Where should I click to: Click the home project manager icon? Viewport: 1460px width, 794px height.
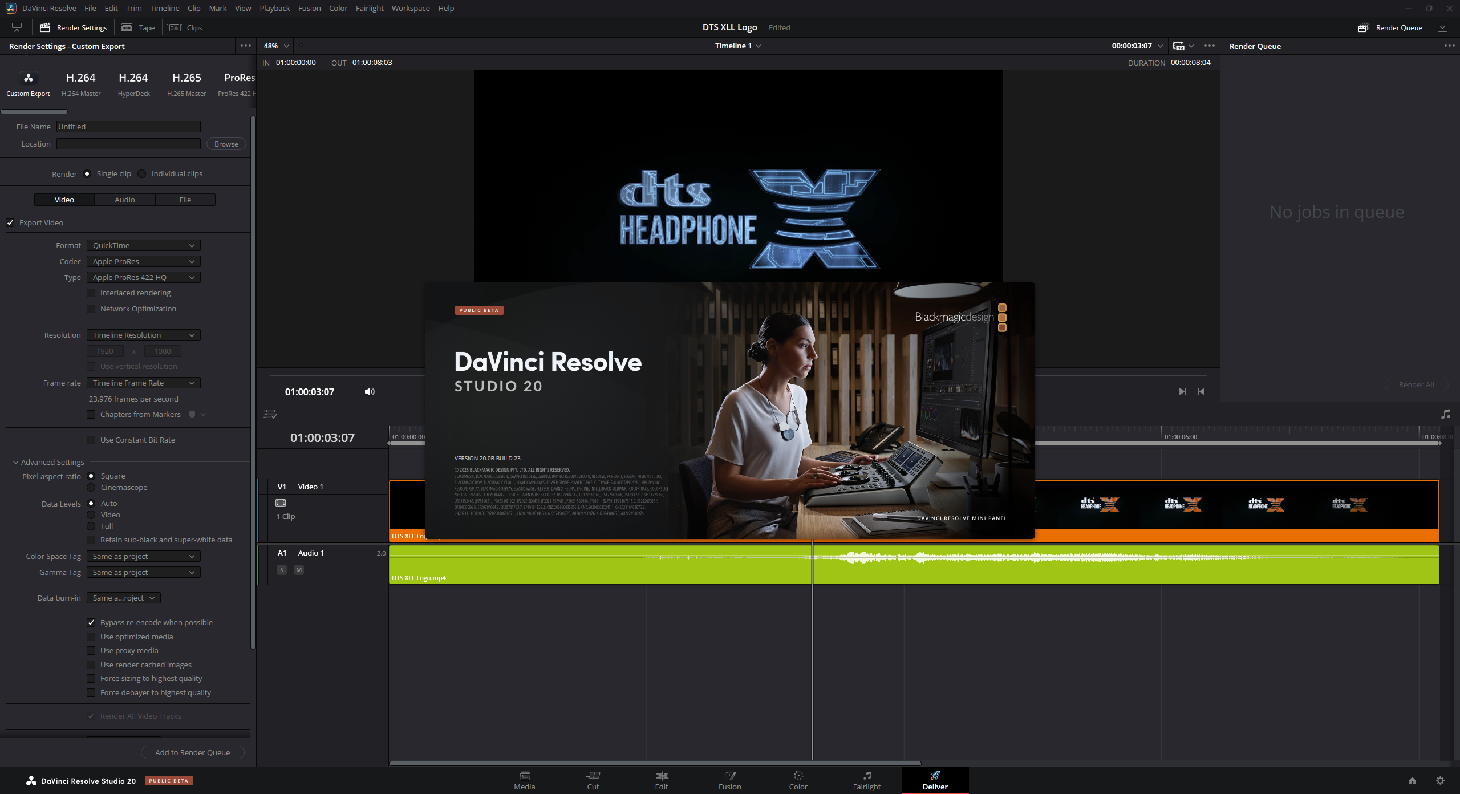tap(1412, 781)
